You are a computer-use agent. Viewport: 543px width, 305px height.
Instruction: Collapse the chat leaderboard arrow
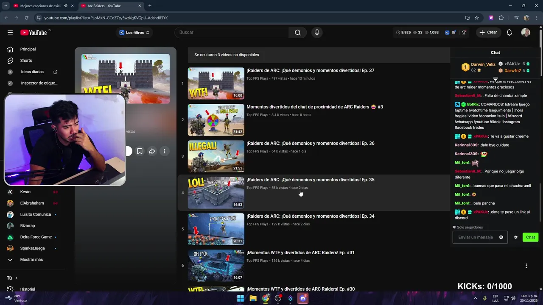pyautogui.click(x=495, y=79)
